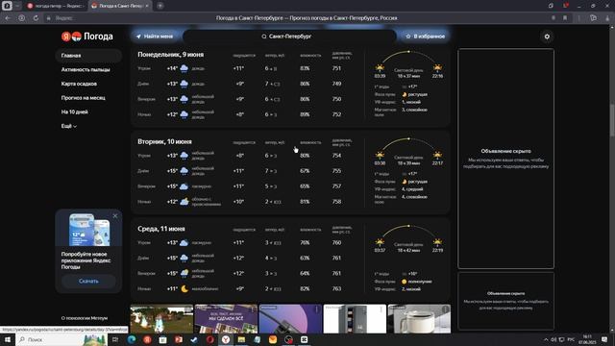The height and width of the screenshot is (346, 615).
Task: Open the notification center in the tray
Action: click(604, 339)
